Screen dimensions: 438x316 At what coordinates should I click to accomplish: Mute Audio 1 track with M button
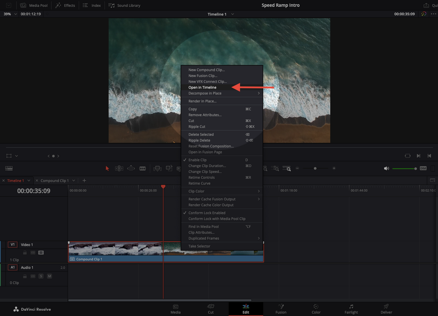tap(50, 276)
